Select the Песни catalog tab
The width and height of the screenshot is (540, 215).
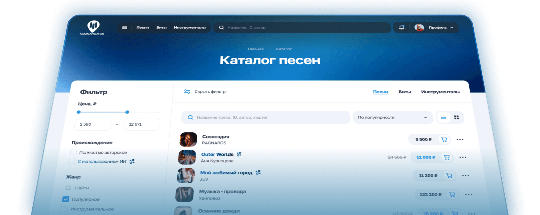[381, 92]
